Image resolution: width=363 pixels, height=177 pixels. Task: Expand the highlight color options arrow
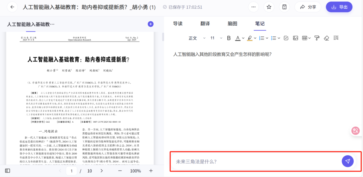[x=255, y=38]
